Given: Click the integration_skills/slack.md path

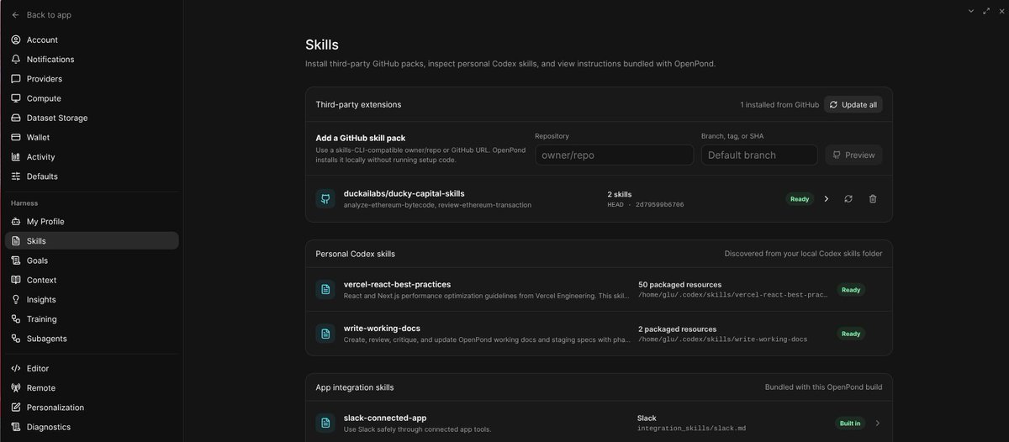Looking at the screenshot, I should click(691, 429).
